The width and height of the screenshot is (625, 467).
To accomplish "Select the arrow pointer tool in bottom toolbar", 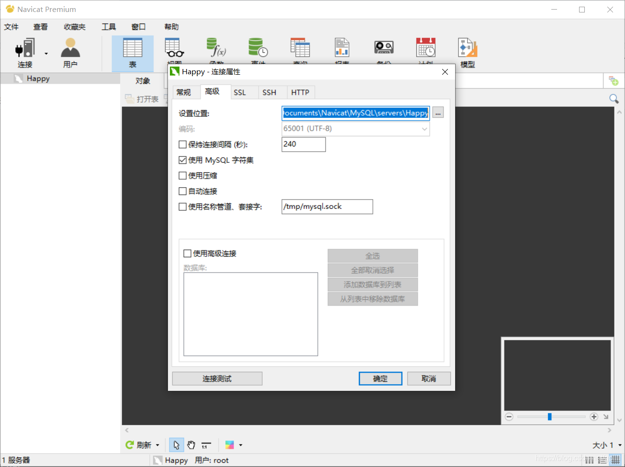I will [176, 445].
